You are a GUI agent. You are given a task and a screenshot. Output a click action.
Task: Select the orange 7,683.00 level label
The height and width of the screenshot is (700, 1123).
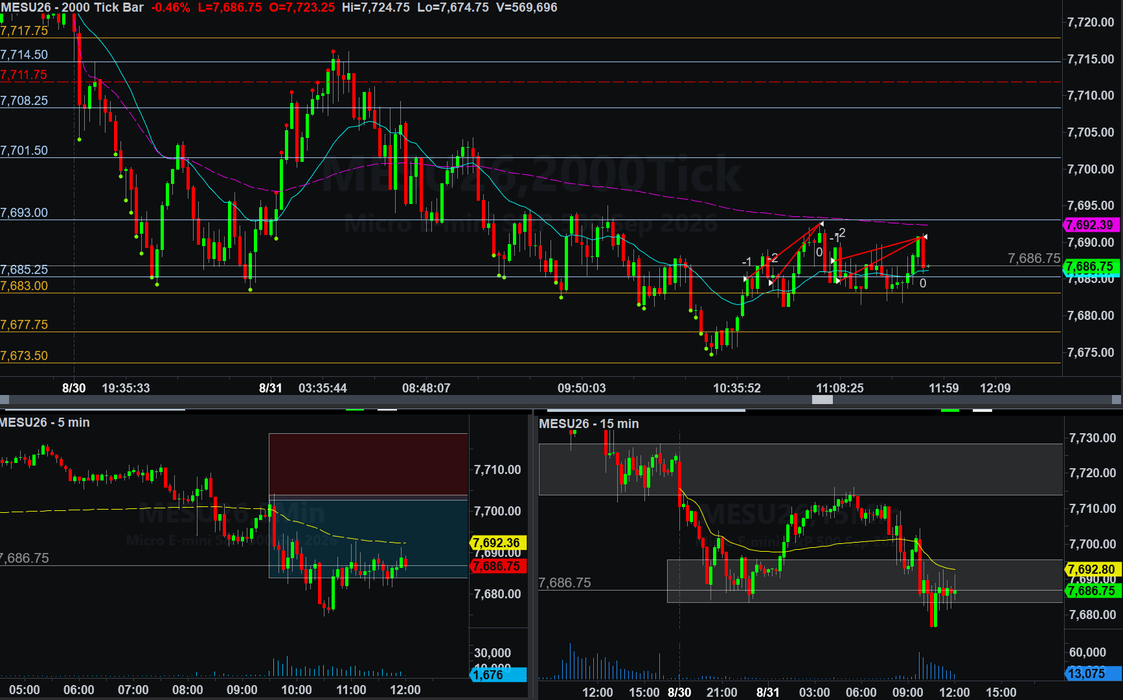[25, 286]
